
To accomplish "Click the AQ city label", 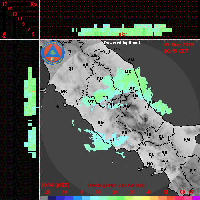I will click(x=126, y=106).
